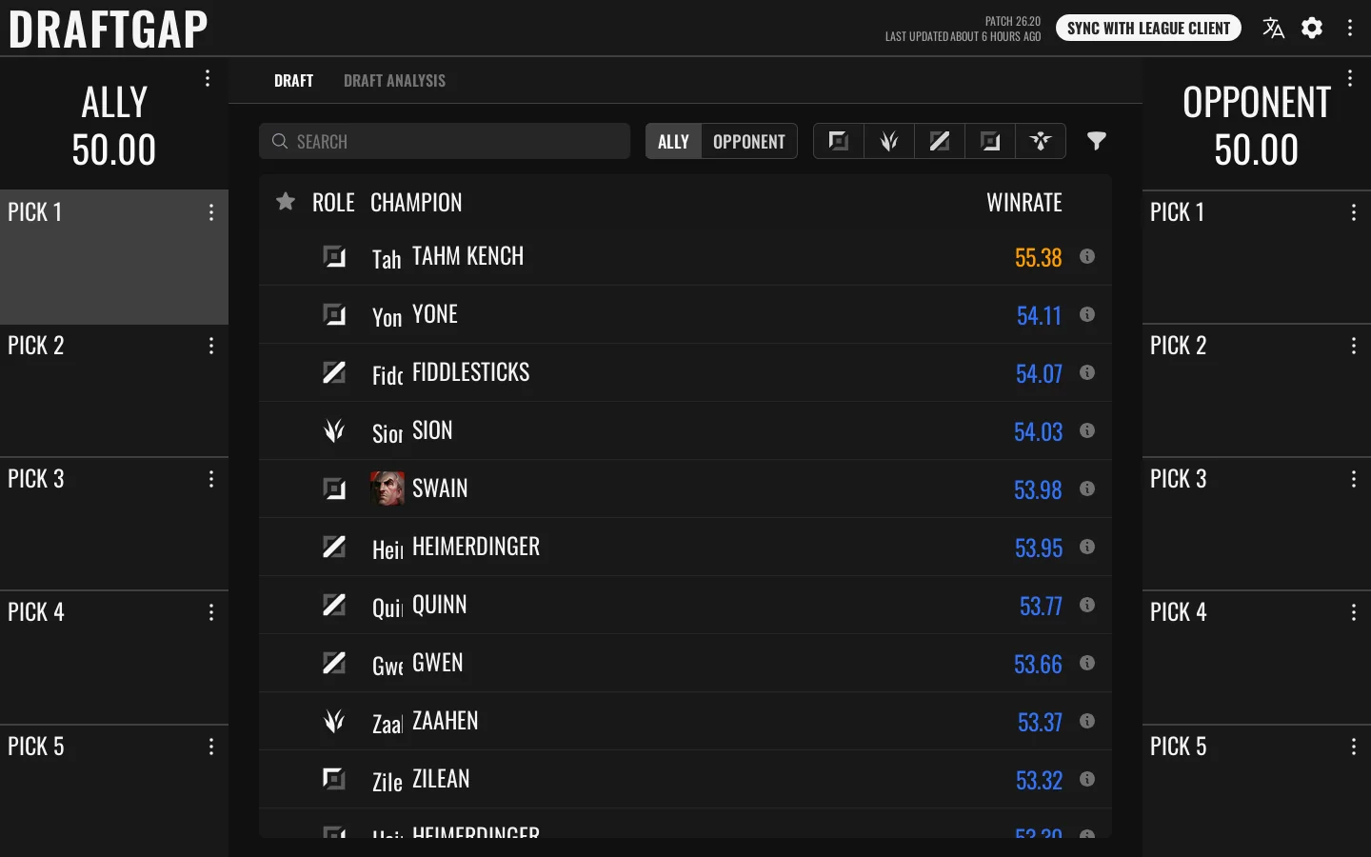This screenshot has width=1371, height=857.
Task: Select the Draft tab
Action: point(293,81)
